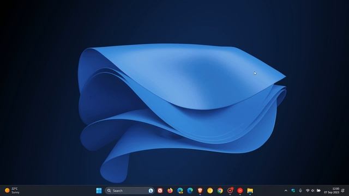This screenshot has height=196, width=349.
Task: Open the dark red music app with badge
Action: (230, 191)
